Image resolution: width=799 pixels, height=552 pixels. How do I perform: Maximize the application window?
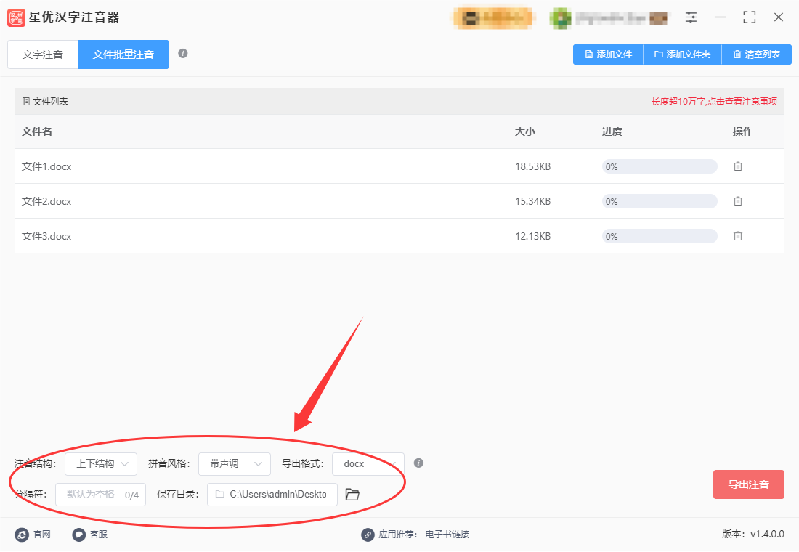point(749,17)
